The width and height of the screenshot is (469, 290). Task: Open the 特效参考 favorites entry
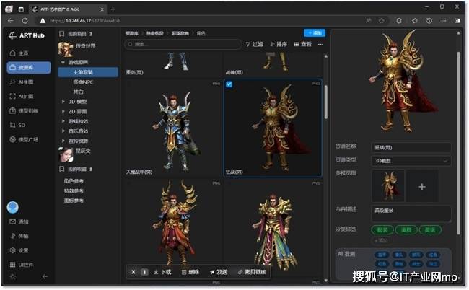pos(74,190)
